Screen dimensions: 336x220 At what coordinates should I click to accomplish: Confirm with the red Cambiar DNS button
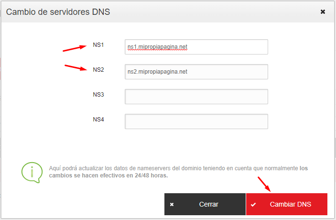point(287,204)
